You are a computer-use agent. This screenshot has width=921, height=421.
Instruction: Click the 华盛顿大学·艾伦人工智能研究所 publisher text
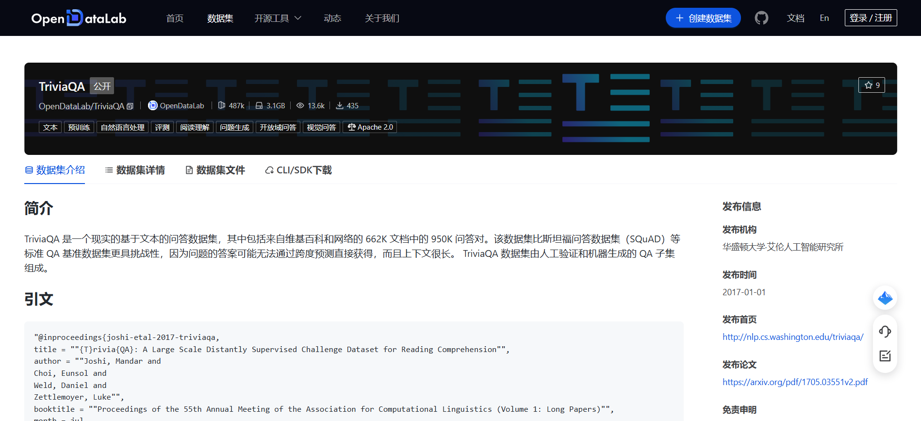[x=783, y=247]
